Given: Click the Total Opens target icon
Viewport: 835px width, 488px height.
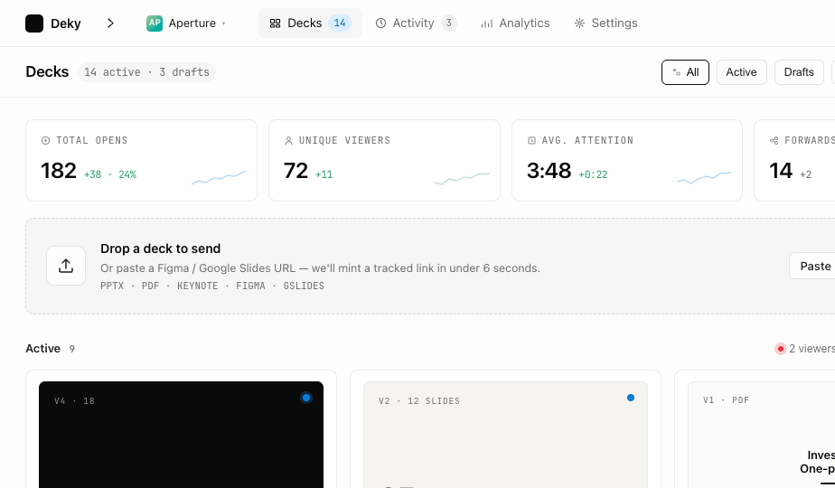Looking at the screenshot, I should tap(46, 140).
